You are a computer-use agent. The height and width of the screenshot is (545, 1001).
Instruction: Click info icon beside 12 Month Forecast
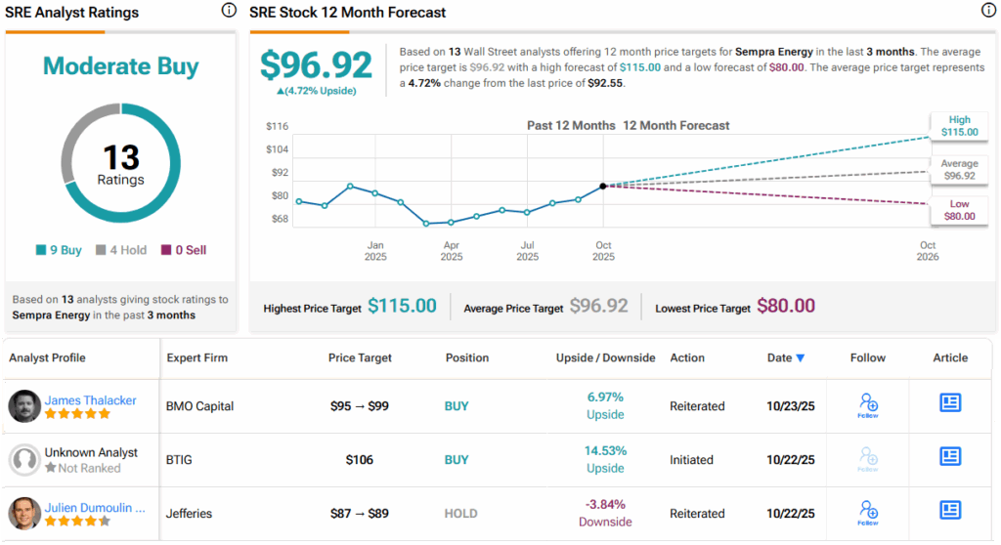(987, 12)
